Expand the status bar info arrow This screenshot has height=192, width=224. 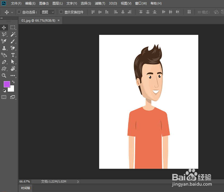78,181
